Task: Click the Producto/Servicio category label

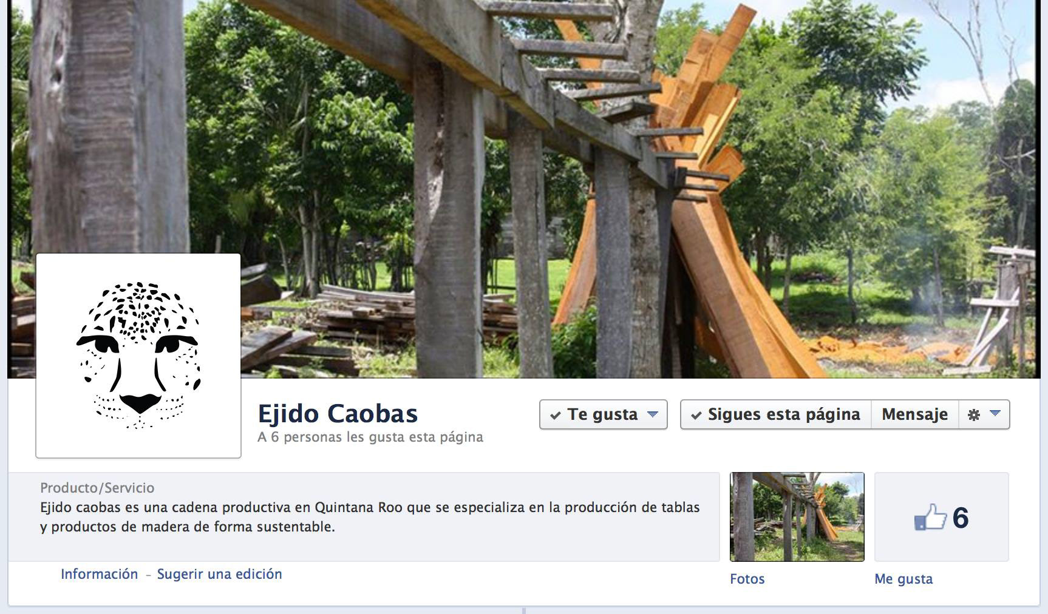Action: point(97,488)
